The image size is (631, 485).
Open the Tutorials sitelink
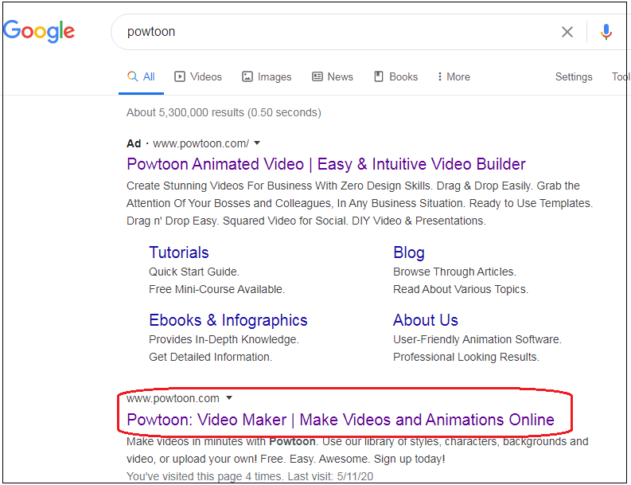(x=179, y=252)
